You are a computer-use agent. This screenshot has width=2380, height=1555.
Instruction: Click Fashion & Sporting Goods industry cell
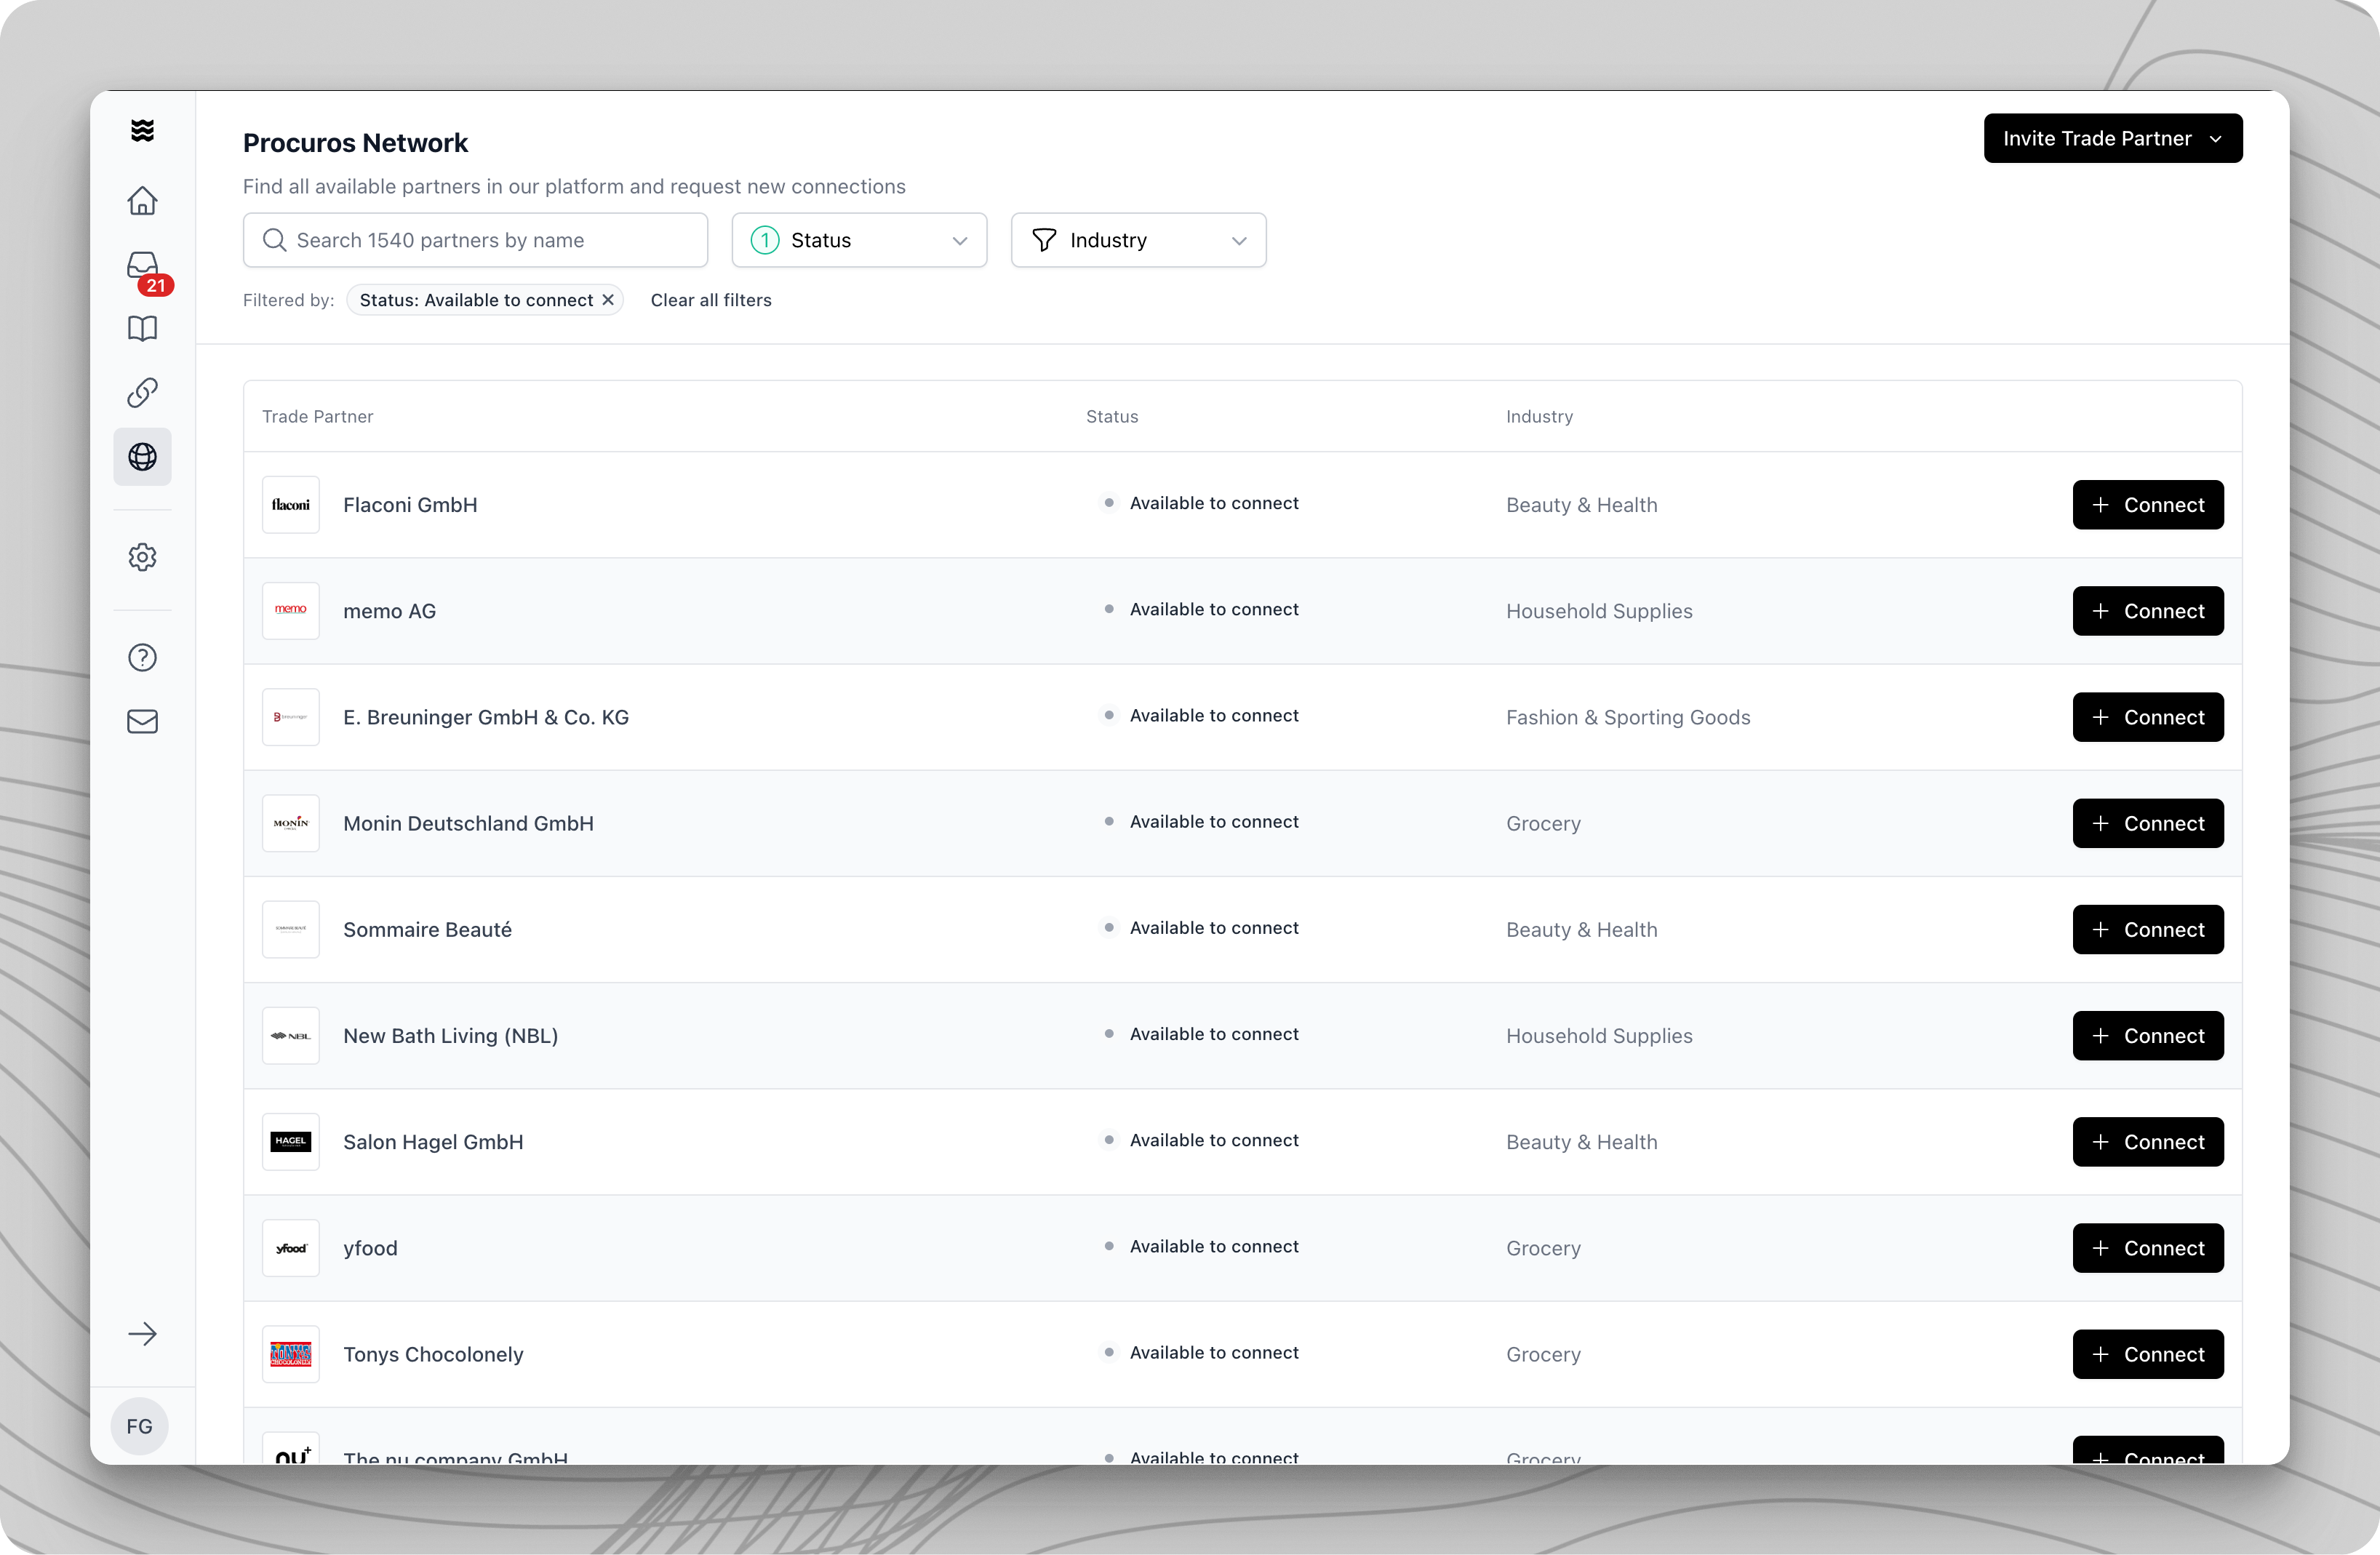tap(1628, 717)
